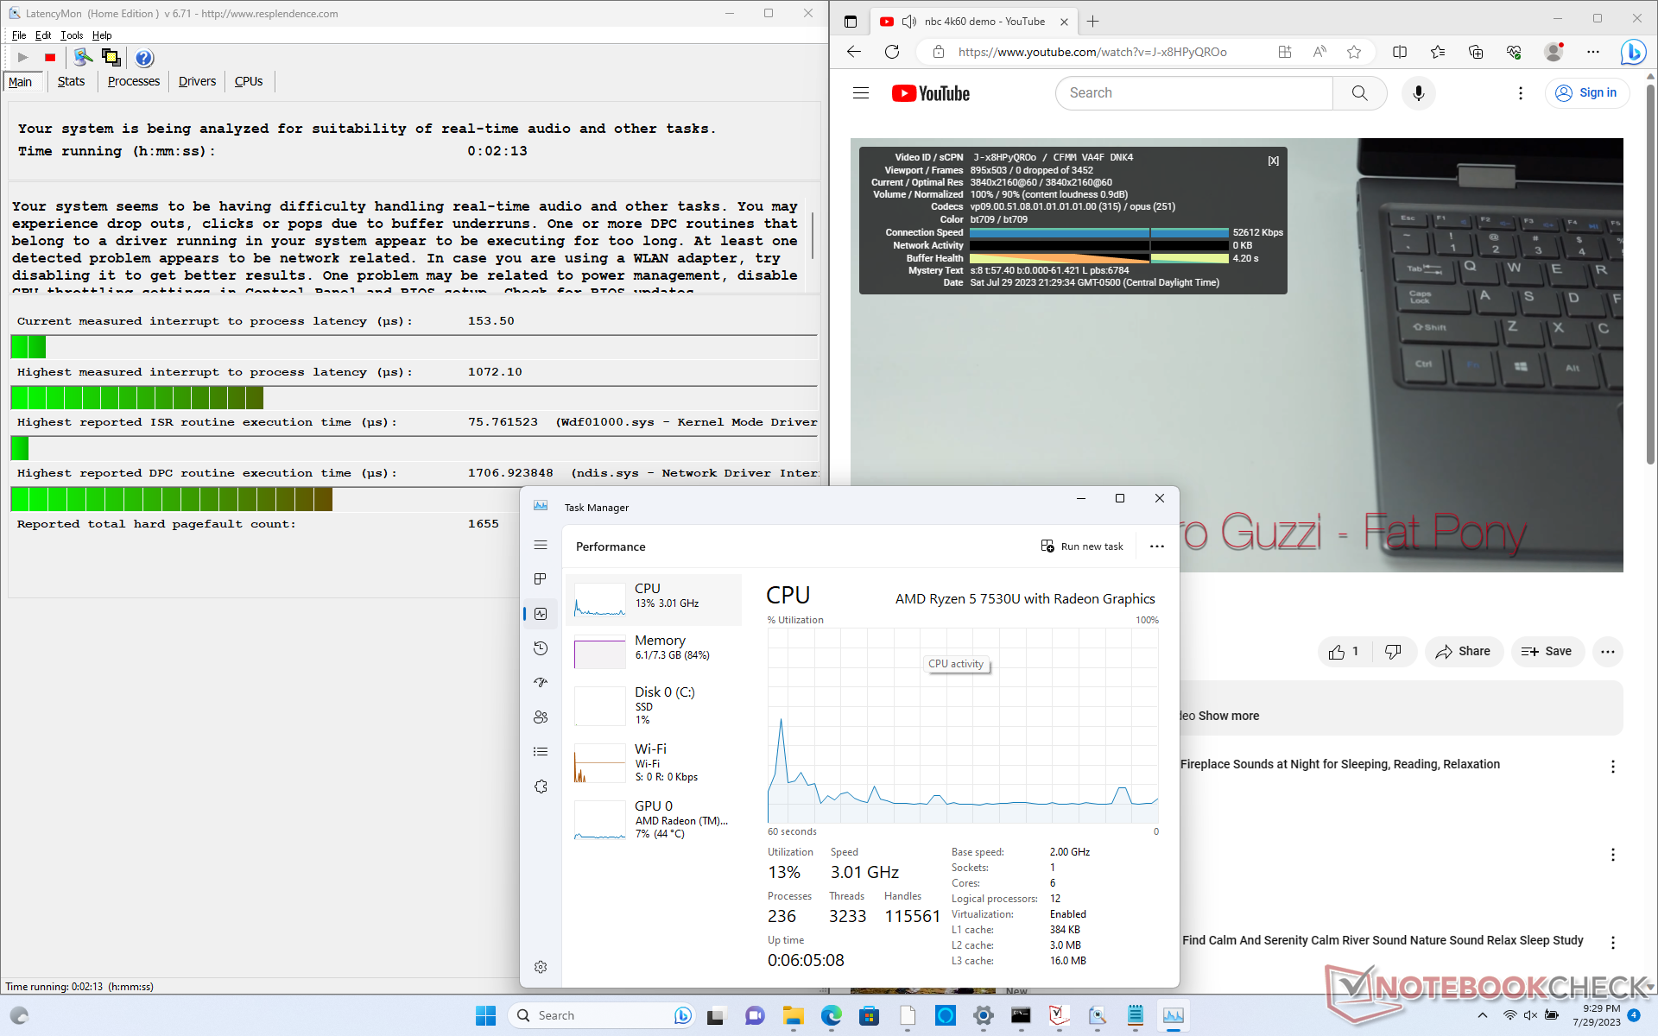Click the YouTube Sign in button
The image size is (1658, 1036).
(1586, 93)
